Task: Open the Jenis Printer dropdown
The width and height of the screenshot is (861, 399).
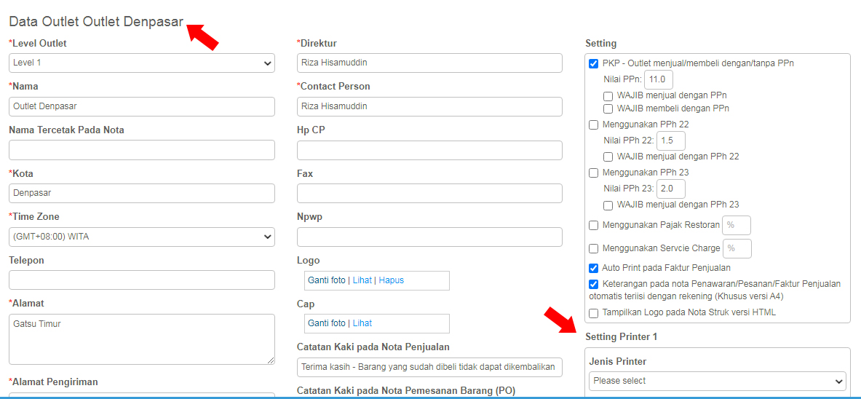Action: click(x=718, y=380)
